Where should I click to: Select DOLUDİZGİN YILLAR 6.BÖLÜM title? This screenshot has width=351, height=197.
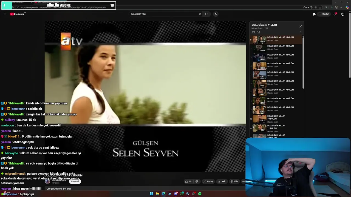point(280,81)
